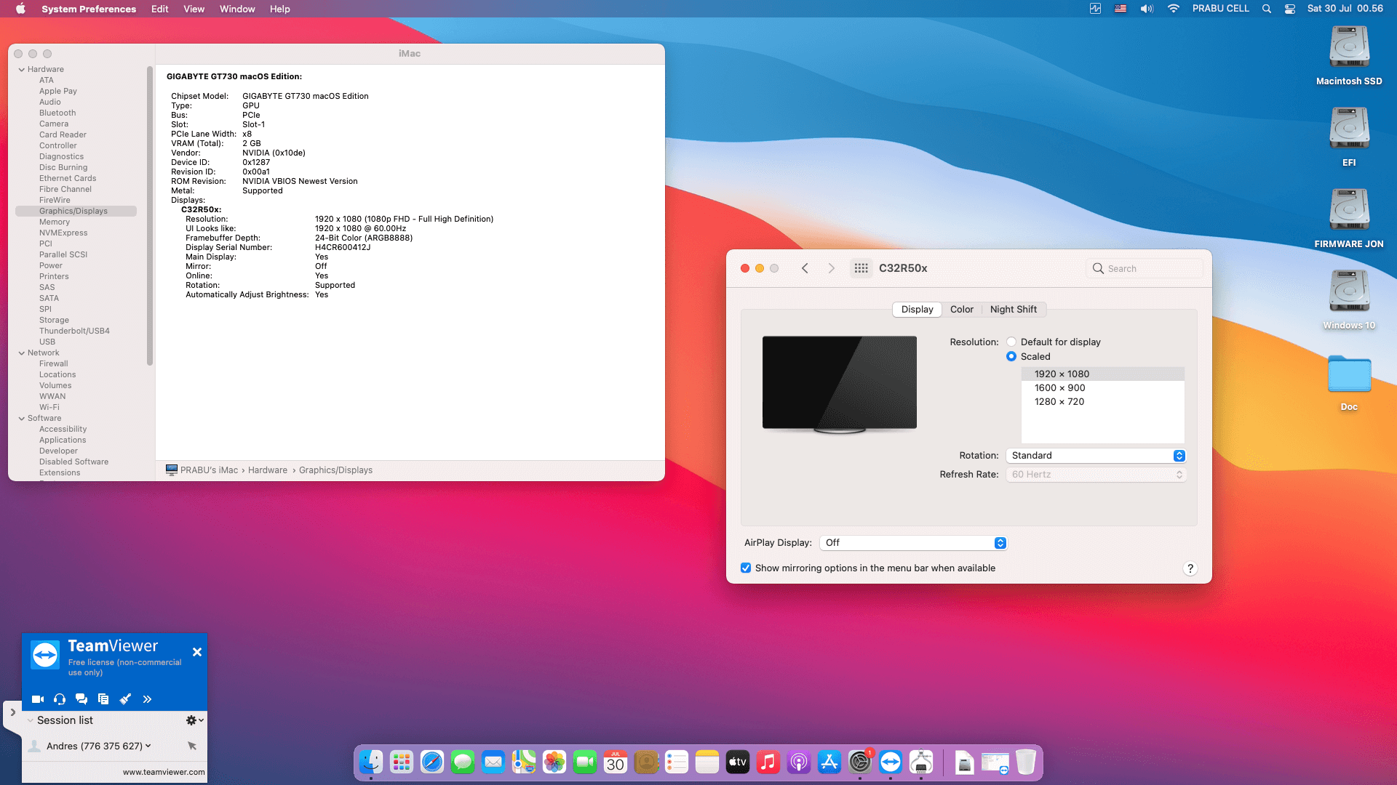This screenshot has width=1397, height=785.
Task: Open the Window menu in menu bar
Action: click(237, 9)
